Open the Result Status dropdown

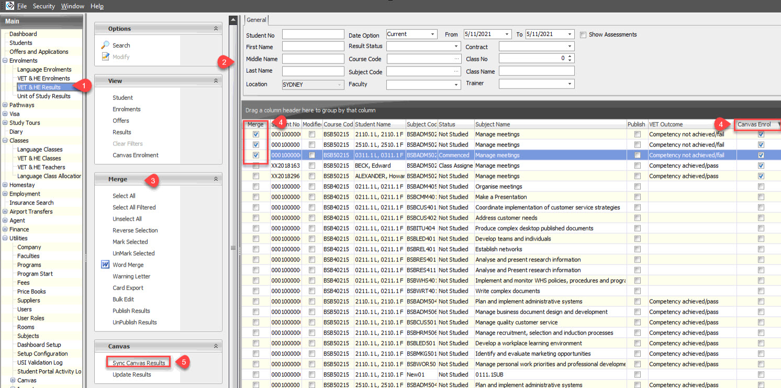(456, 47)
